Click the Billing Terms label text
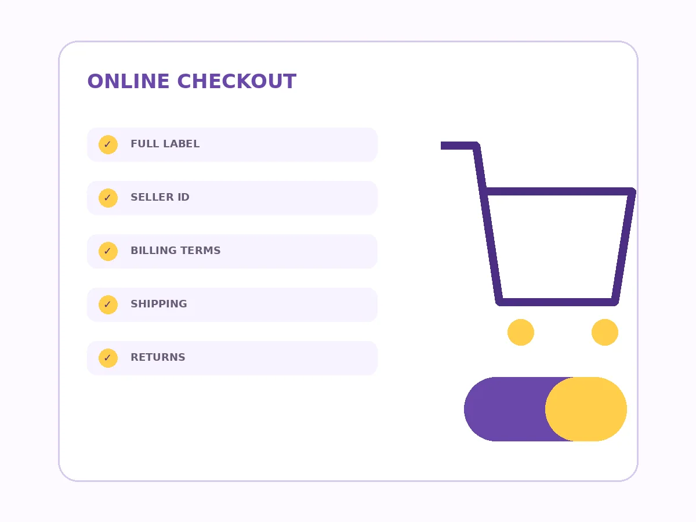This screenshot has height=522, width=696. [x=175, y=251]
